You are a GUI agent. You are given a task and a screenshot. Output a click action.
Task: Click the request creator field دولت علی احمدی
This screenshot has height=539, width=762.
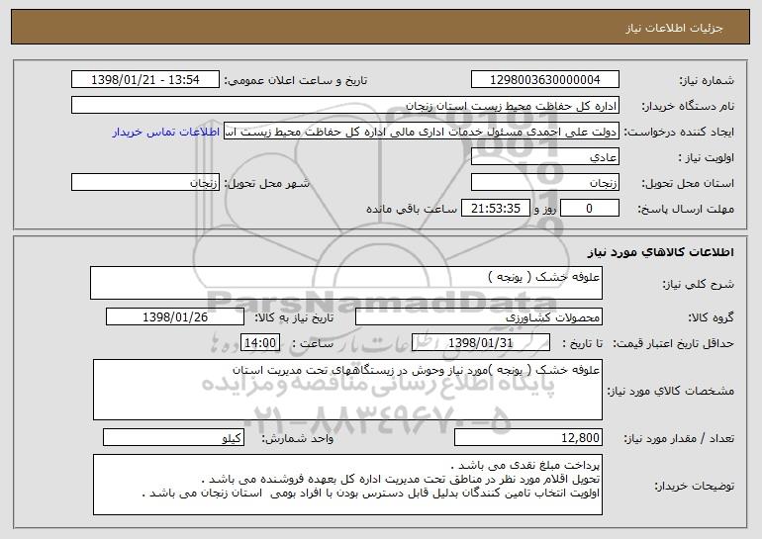click(422, 132)
